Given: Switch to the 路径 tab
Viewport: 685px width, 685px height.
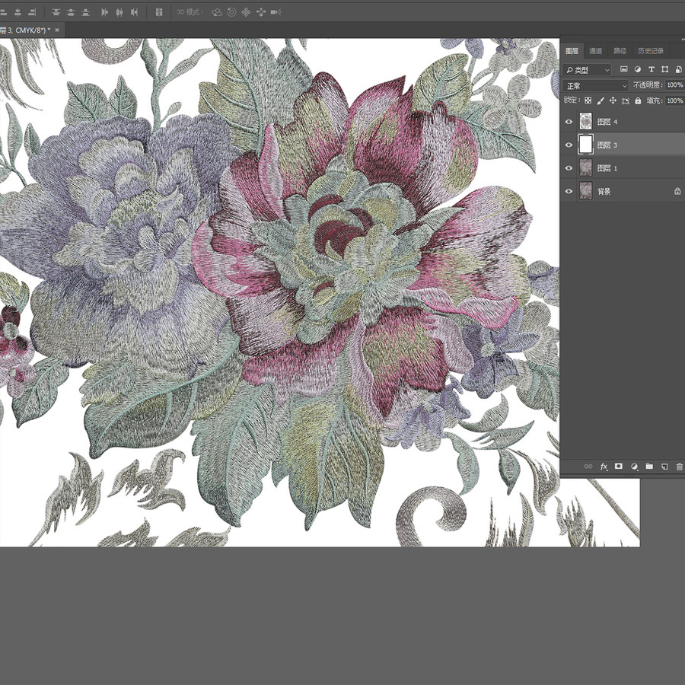Looking at the screenshot, I should (x=620, y=51).
